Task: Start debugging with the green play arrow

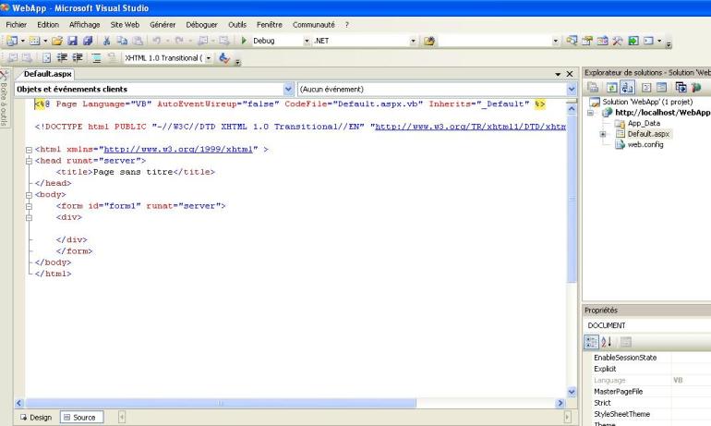Action: [x=244, y=41]
